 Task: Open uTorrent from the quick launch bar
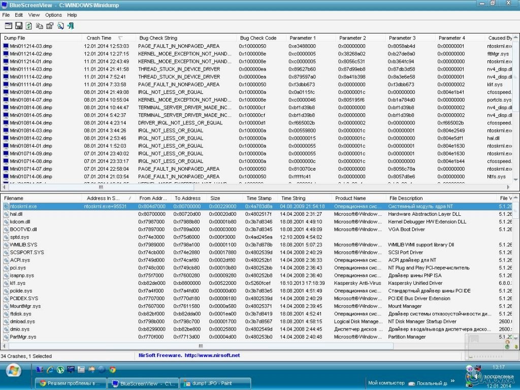60,370
